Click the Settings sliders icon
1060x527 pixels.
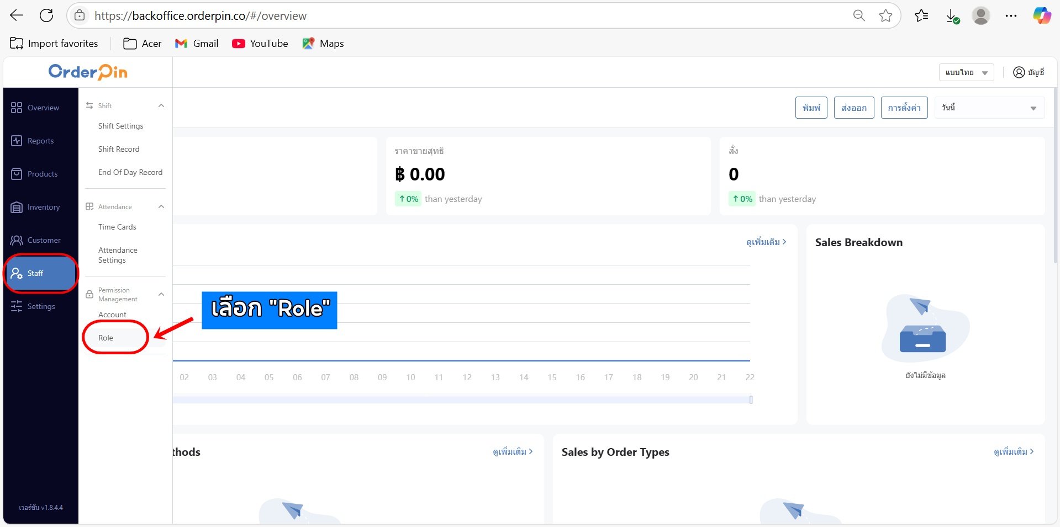tap(17, 306)
